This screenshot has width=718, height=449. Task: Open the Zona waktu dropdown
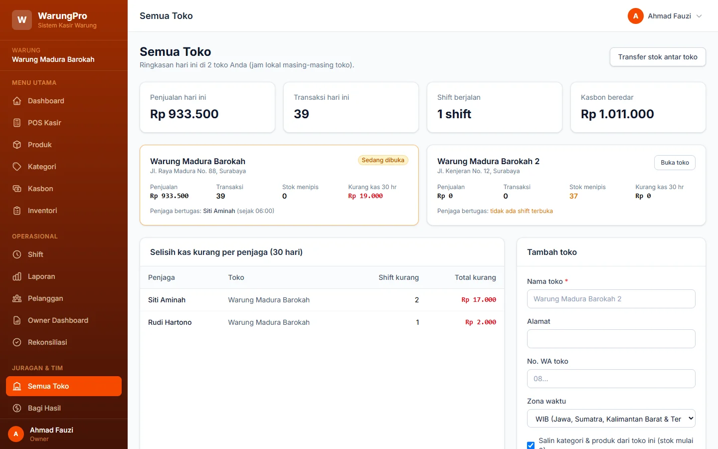point(611,419)
